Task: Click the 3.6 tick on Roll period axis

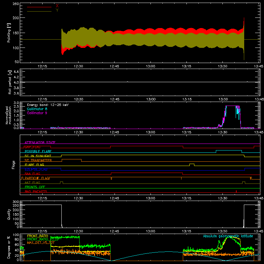Action: (x=16, y=93)
